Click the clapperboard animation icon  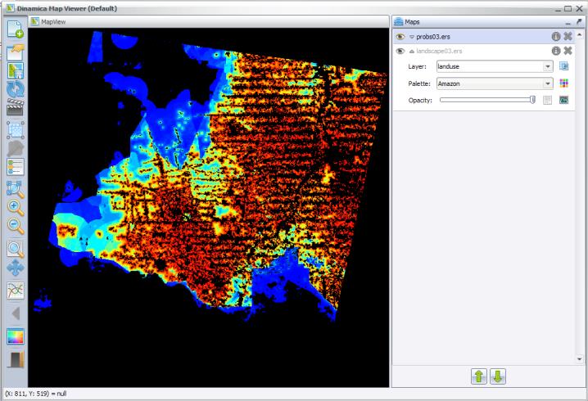[16, 108]
